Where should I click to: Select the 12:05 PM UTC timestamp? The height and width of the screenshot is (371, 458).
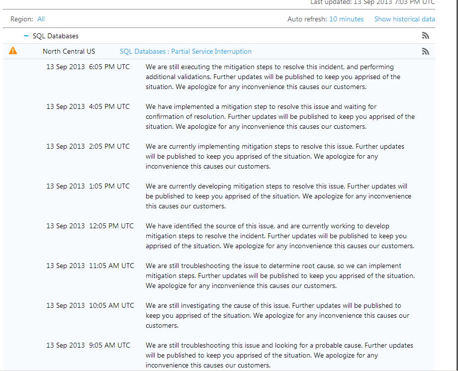click(90, 226)
